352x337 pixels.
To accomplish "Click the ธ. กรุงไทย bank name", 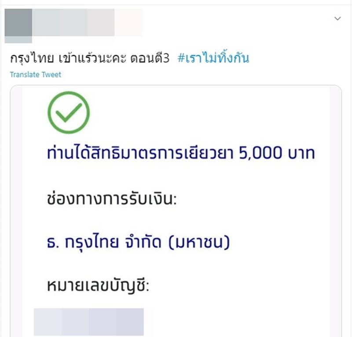I will 83,242.
